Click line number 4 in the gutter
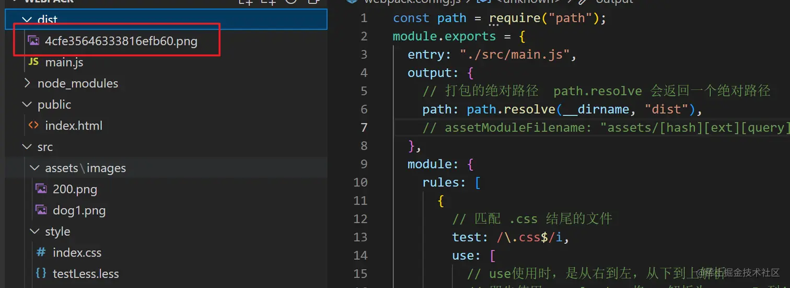Viewport: 790px width, 288px height. tap(364, 73)
